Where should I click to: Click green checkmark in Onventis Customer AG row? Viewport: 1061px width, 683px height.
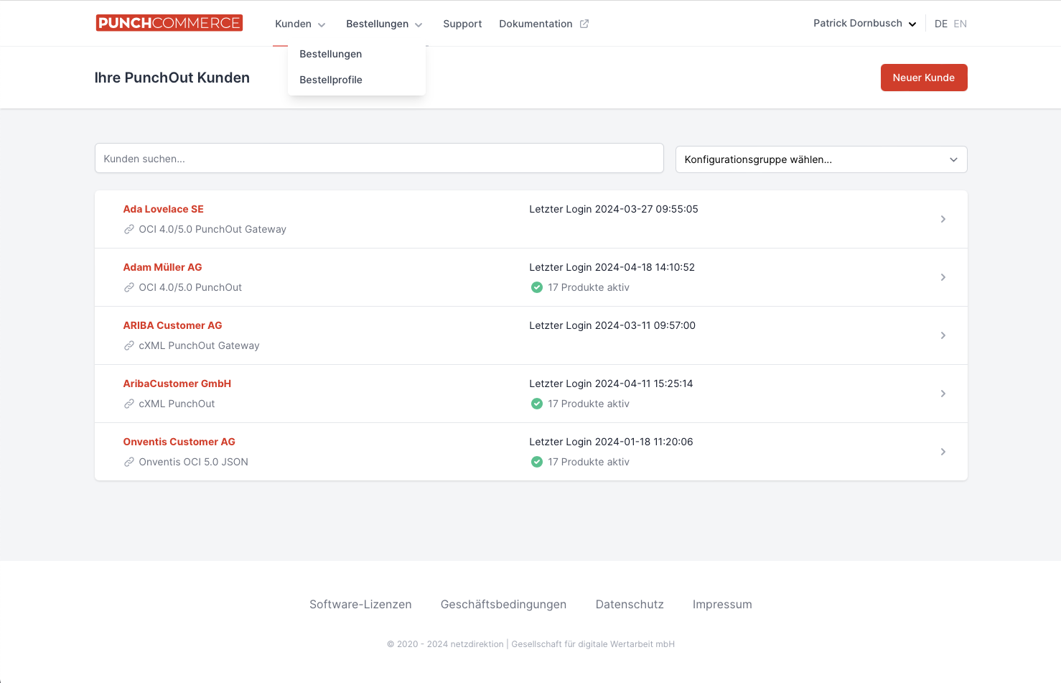(x=537, y=462)
